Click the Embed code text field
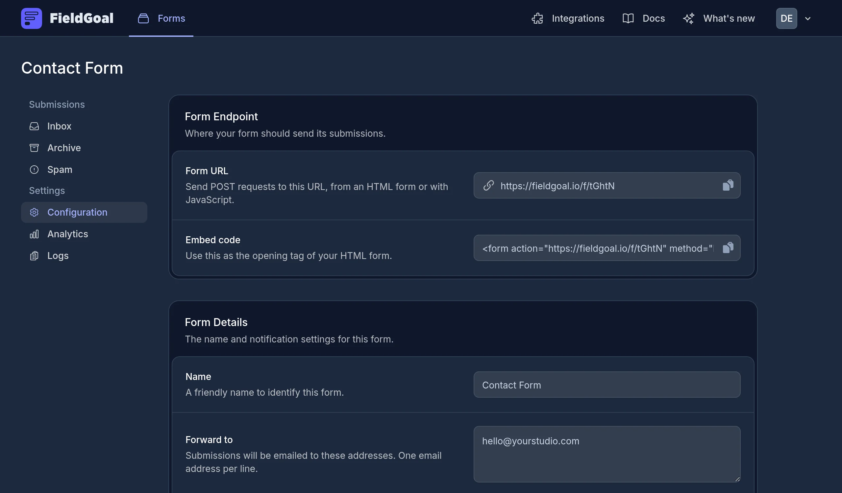The width and height of the screenshot is (842, 493). [x=607, y=248]
